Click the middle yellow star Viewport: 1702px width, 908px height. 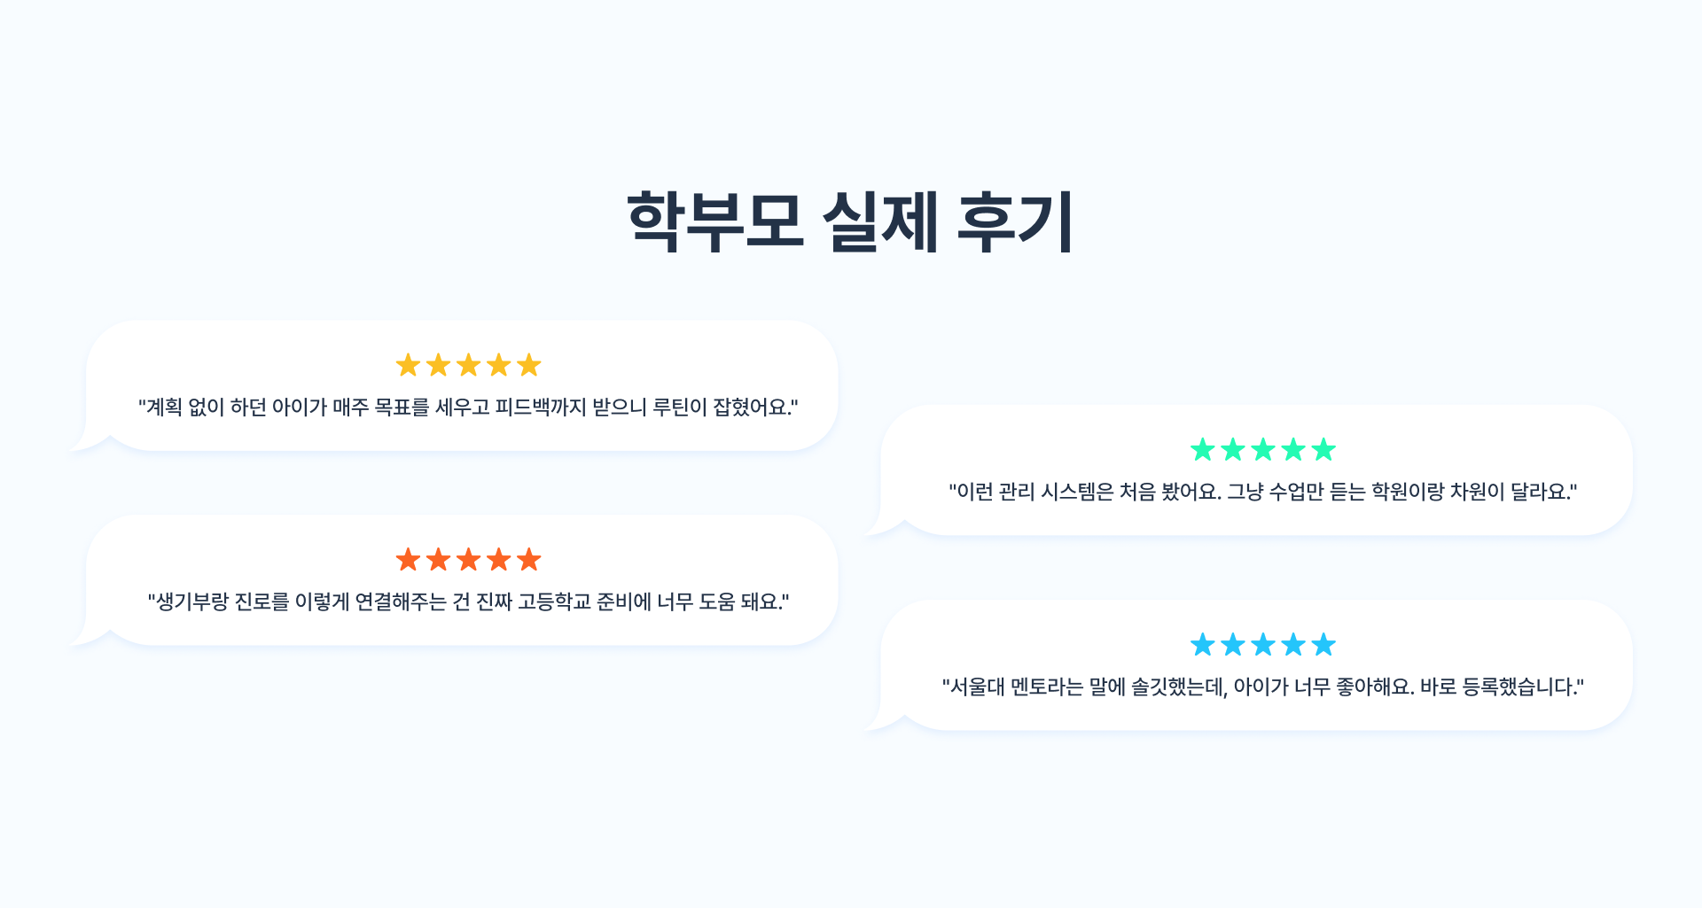point(468,365)
